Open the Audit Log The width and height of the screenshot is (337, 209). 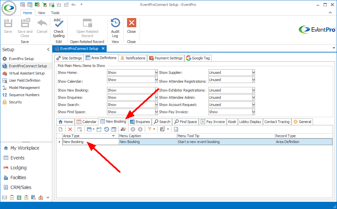(115, 28)
